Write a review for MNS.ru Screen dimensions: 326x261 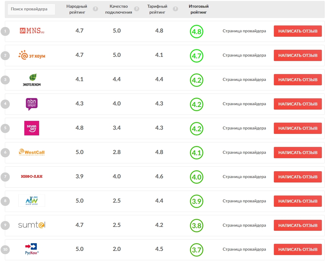click(x=298, y=31)
